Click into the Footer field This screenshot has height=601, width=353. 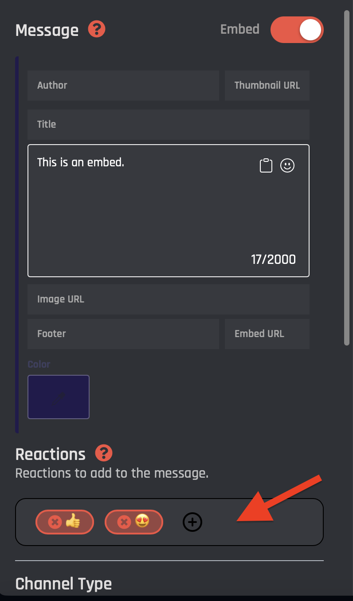(123, 334)
